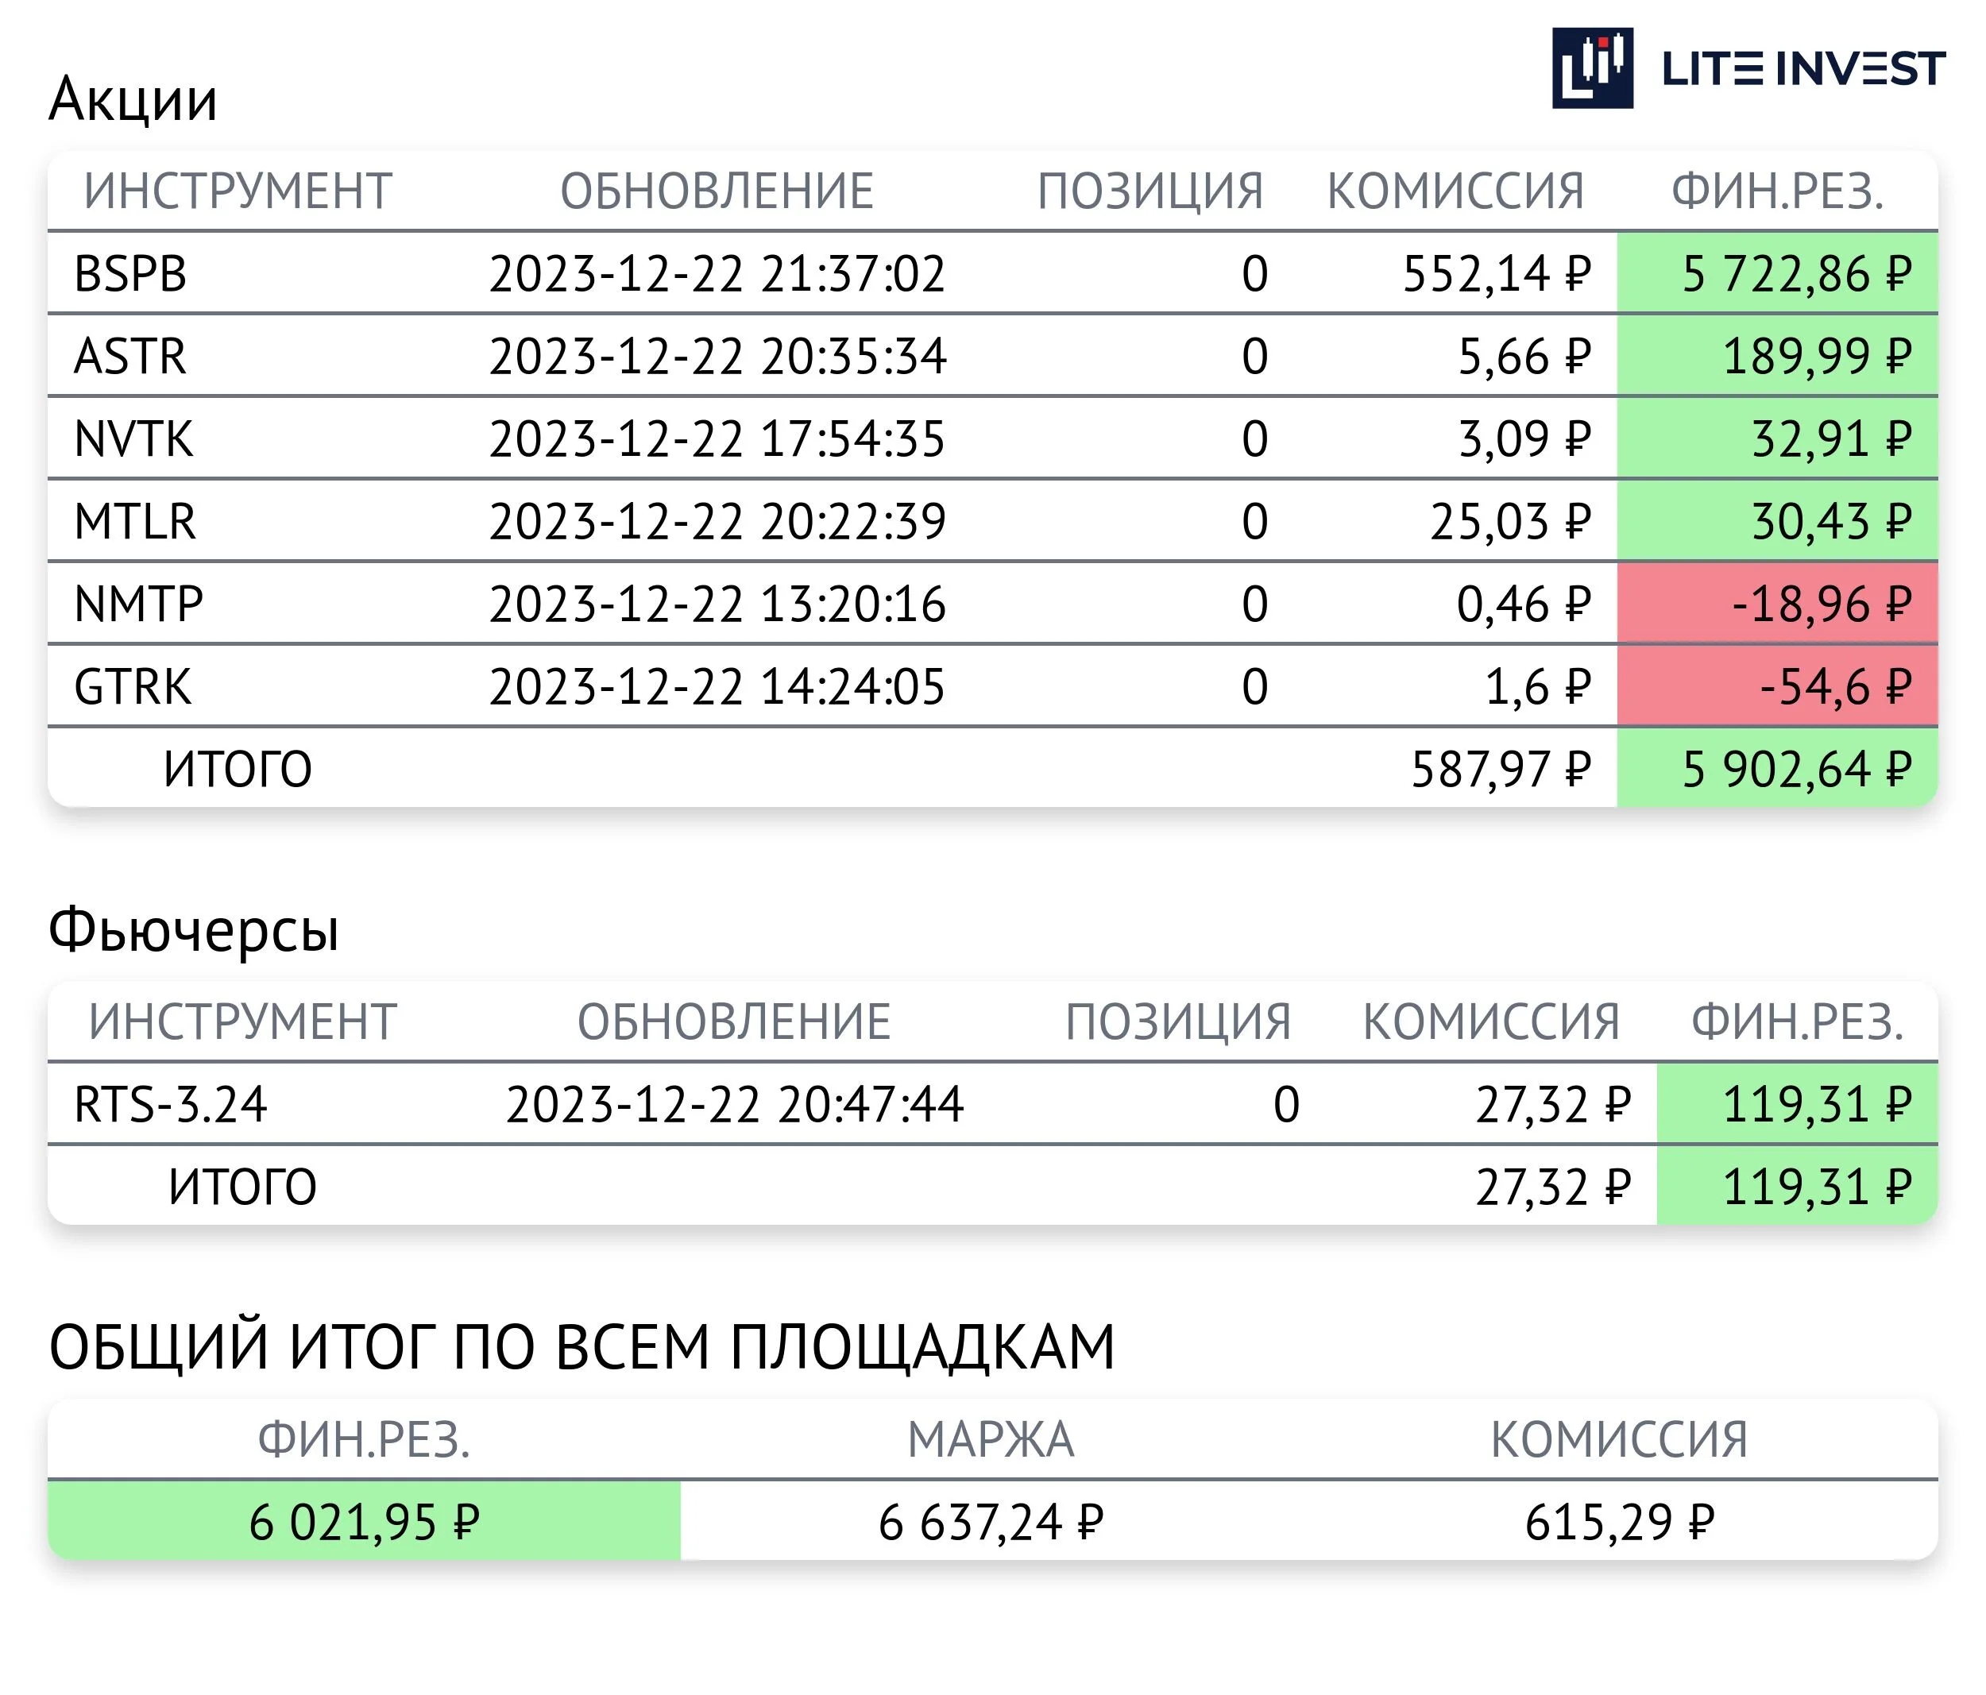
Task: Click ИНСТРУМЕНТ header in the Акции table
Action: pos(238,191)
